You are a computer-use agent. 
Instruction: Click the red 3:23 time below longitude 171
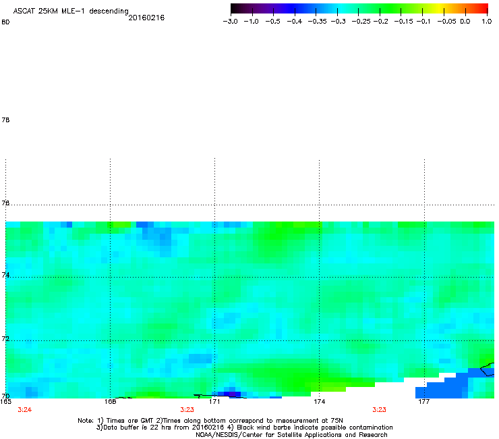187,410
